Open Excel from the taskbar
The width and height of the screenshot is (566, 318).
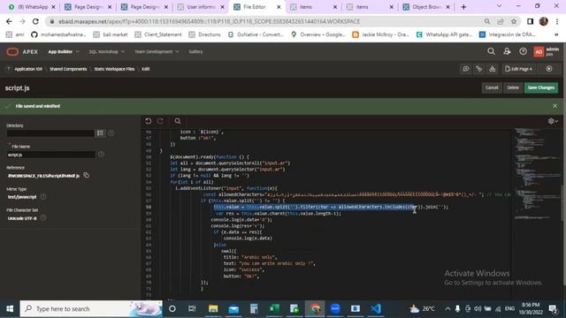pos(274,308)
